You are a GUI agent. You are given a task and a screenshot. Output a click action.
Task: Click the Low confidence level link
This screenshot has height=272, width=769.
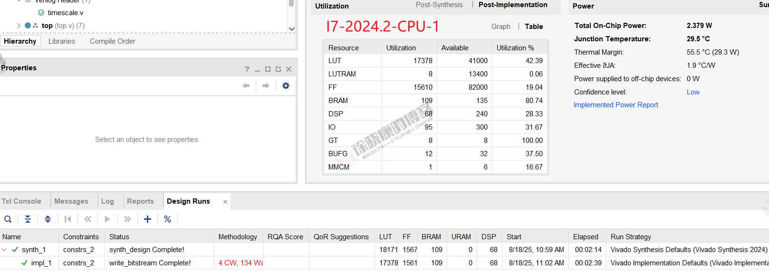[x=693, y=92]
